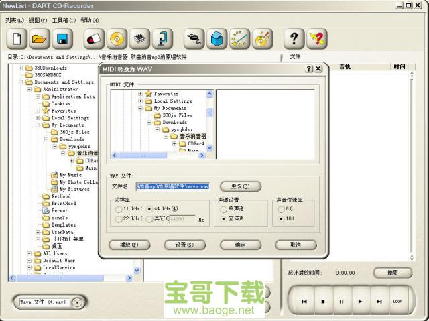
Task: Expand CDRec4 folder in dialog tree
Action: coord(174,143)
